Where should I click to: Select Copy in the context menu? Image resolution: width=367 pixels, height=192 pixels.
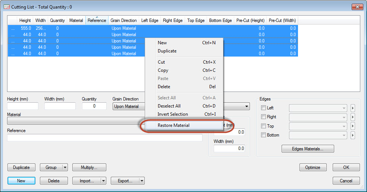184,70
